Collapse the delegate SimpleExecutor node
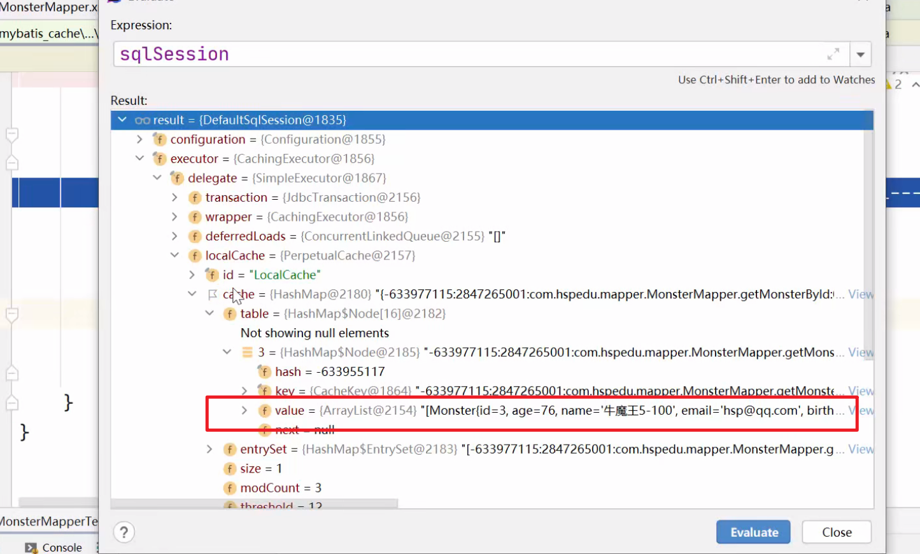 point(157,178)
